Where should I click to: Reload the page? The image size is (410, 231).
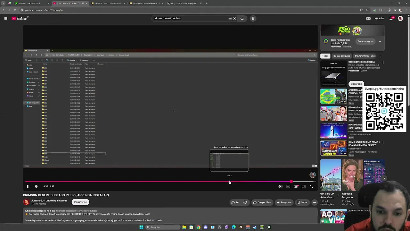tap(15, 10)
